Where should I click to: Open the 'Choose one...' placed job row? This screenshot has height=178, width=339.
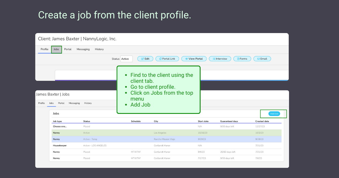point(60,127)
